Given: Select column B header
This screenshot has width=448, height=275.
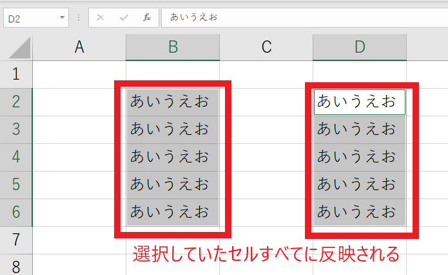Looking at the screenshot, I should click(x=173, y=48).
